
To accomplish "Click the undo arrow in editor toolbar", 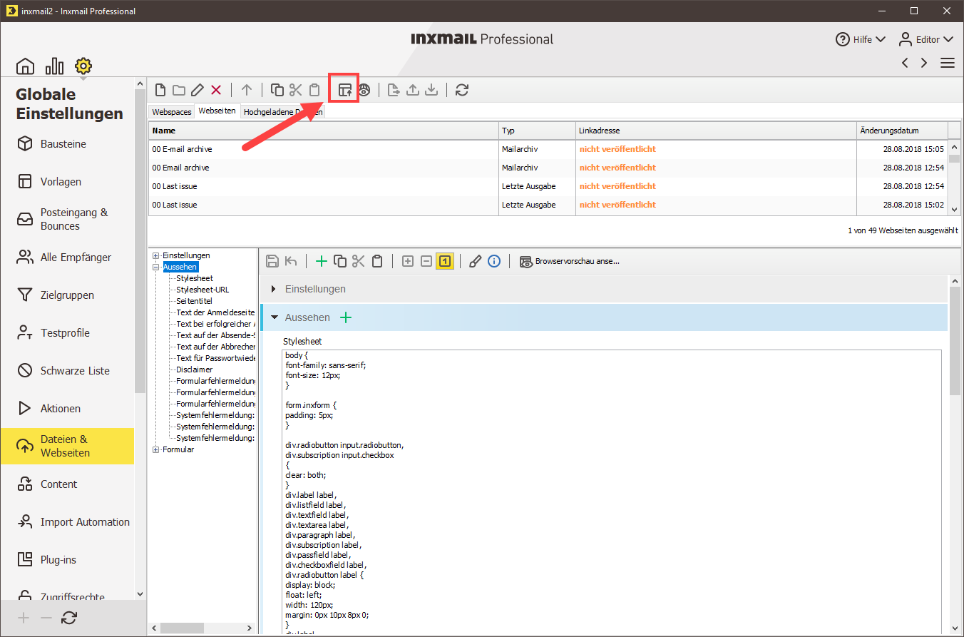I will tap(291, 261).
